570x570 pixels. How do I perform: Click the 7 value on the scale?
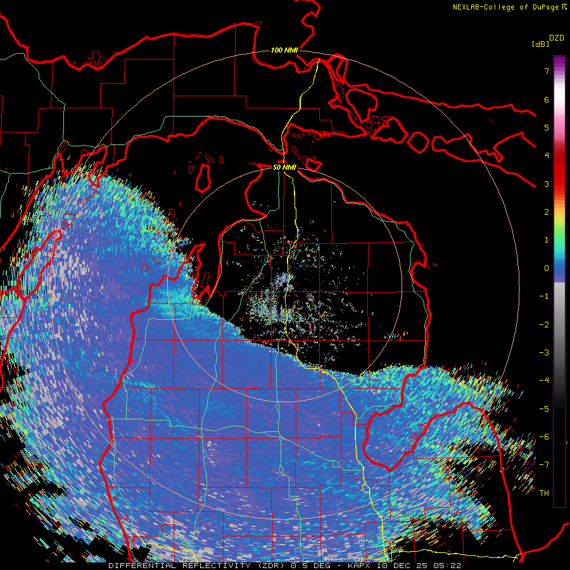[547, 71]
